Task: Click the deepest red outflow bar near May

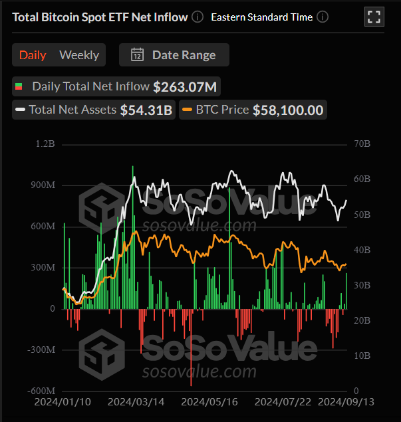Action: click(x=192, y=348)
